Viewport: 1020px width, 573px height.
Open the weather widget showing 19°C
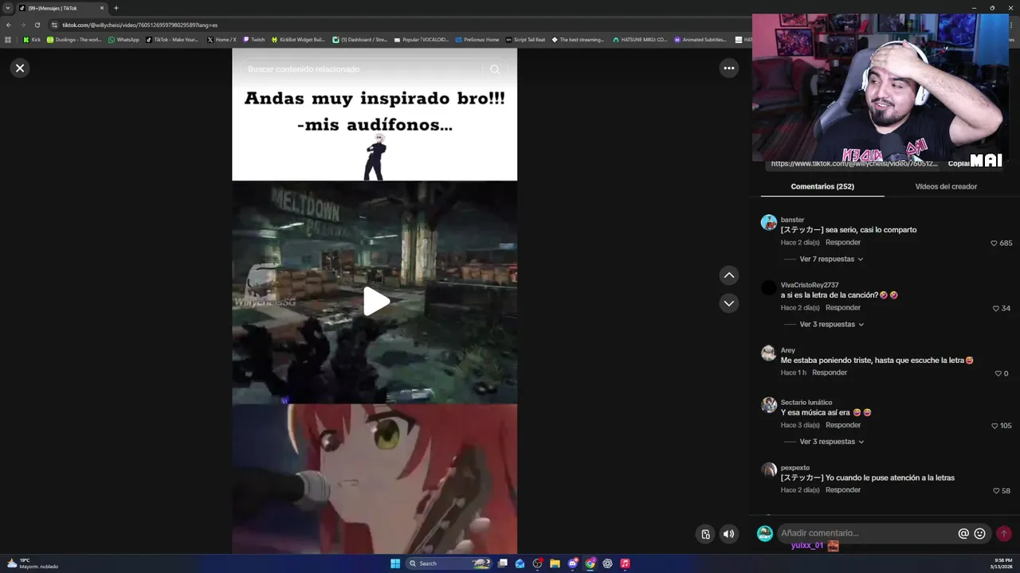pos(32,563)
